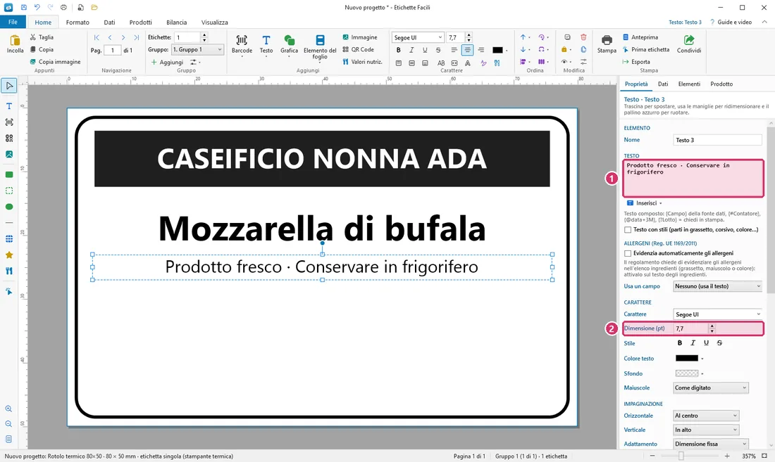Viewport: 775px width, 462px height.
Task: Open the Carattere font dropdown in the panel
Action: 718,314
